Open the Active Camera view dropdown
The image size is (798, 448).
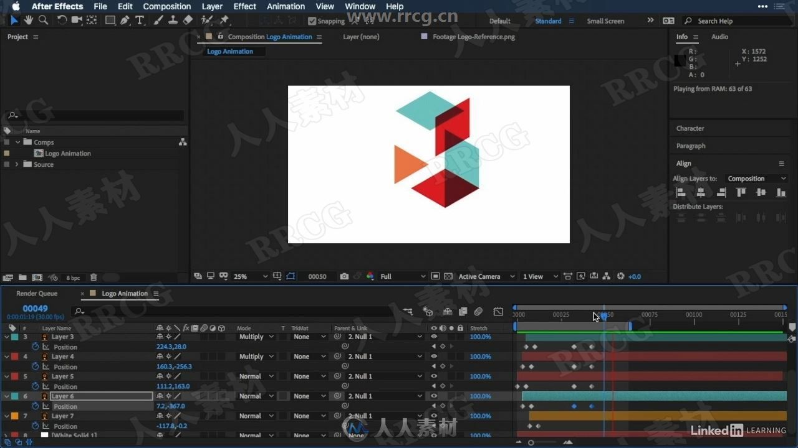[486, 276]
